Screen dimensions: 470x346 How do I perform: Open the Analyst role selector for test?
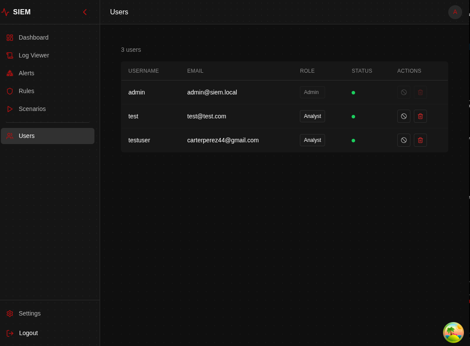point(312,116)
